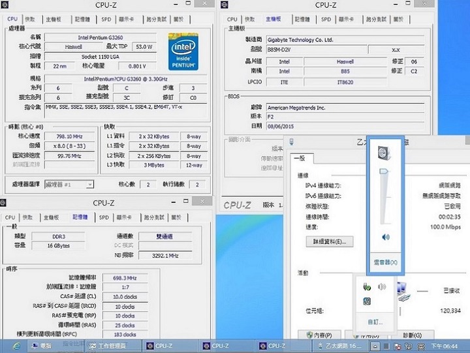The image size is (470, 353).
Task: Click the CAS latency value 10.0 clocks
Action: pos(125,297)
